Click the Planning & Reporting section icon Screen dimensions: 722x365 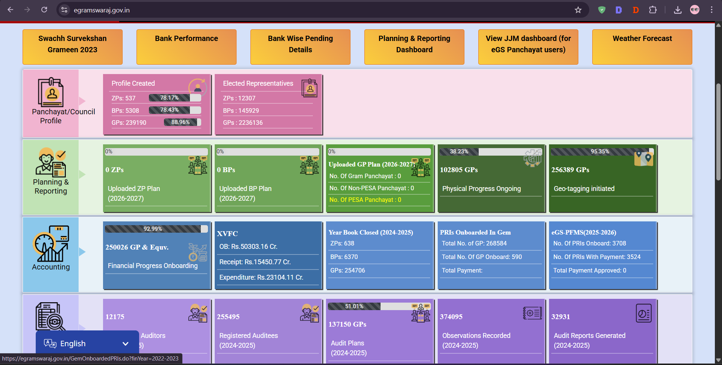tap(50, 162)
